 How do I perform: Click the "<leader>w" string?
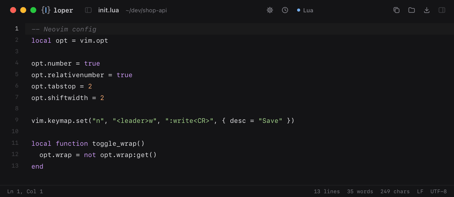(135, 121)
